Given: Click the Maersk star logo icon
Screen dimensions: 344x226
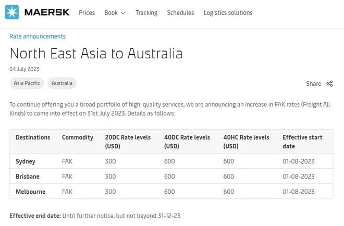Looking at the screenshot, I should click(x=12, y=12).
